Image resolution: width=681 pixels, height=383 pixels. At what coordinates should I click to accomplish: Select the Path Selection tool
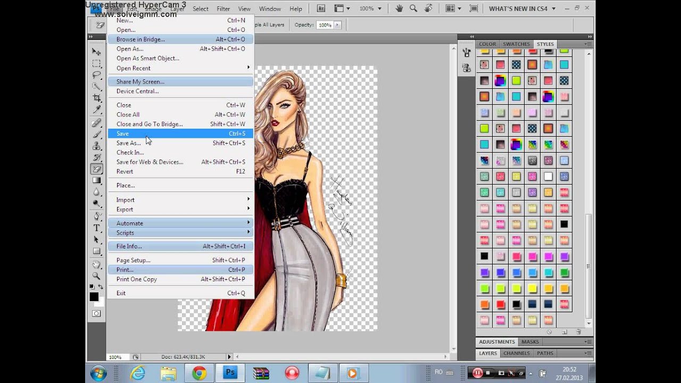click(x=96, y=240)
